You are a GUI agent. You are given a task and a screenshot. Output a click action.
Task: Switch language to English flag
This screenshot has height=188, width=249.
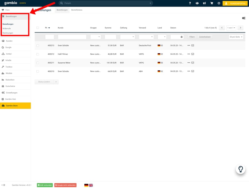(x=91, y=185)
